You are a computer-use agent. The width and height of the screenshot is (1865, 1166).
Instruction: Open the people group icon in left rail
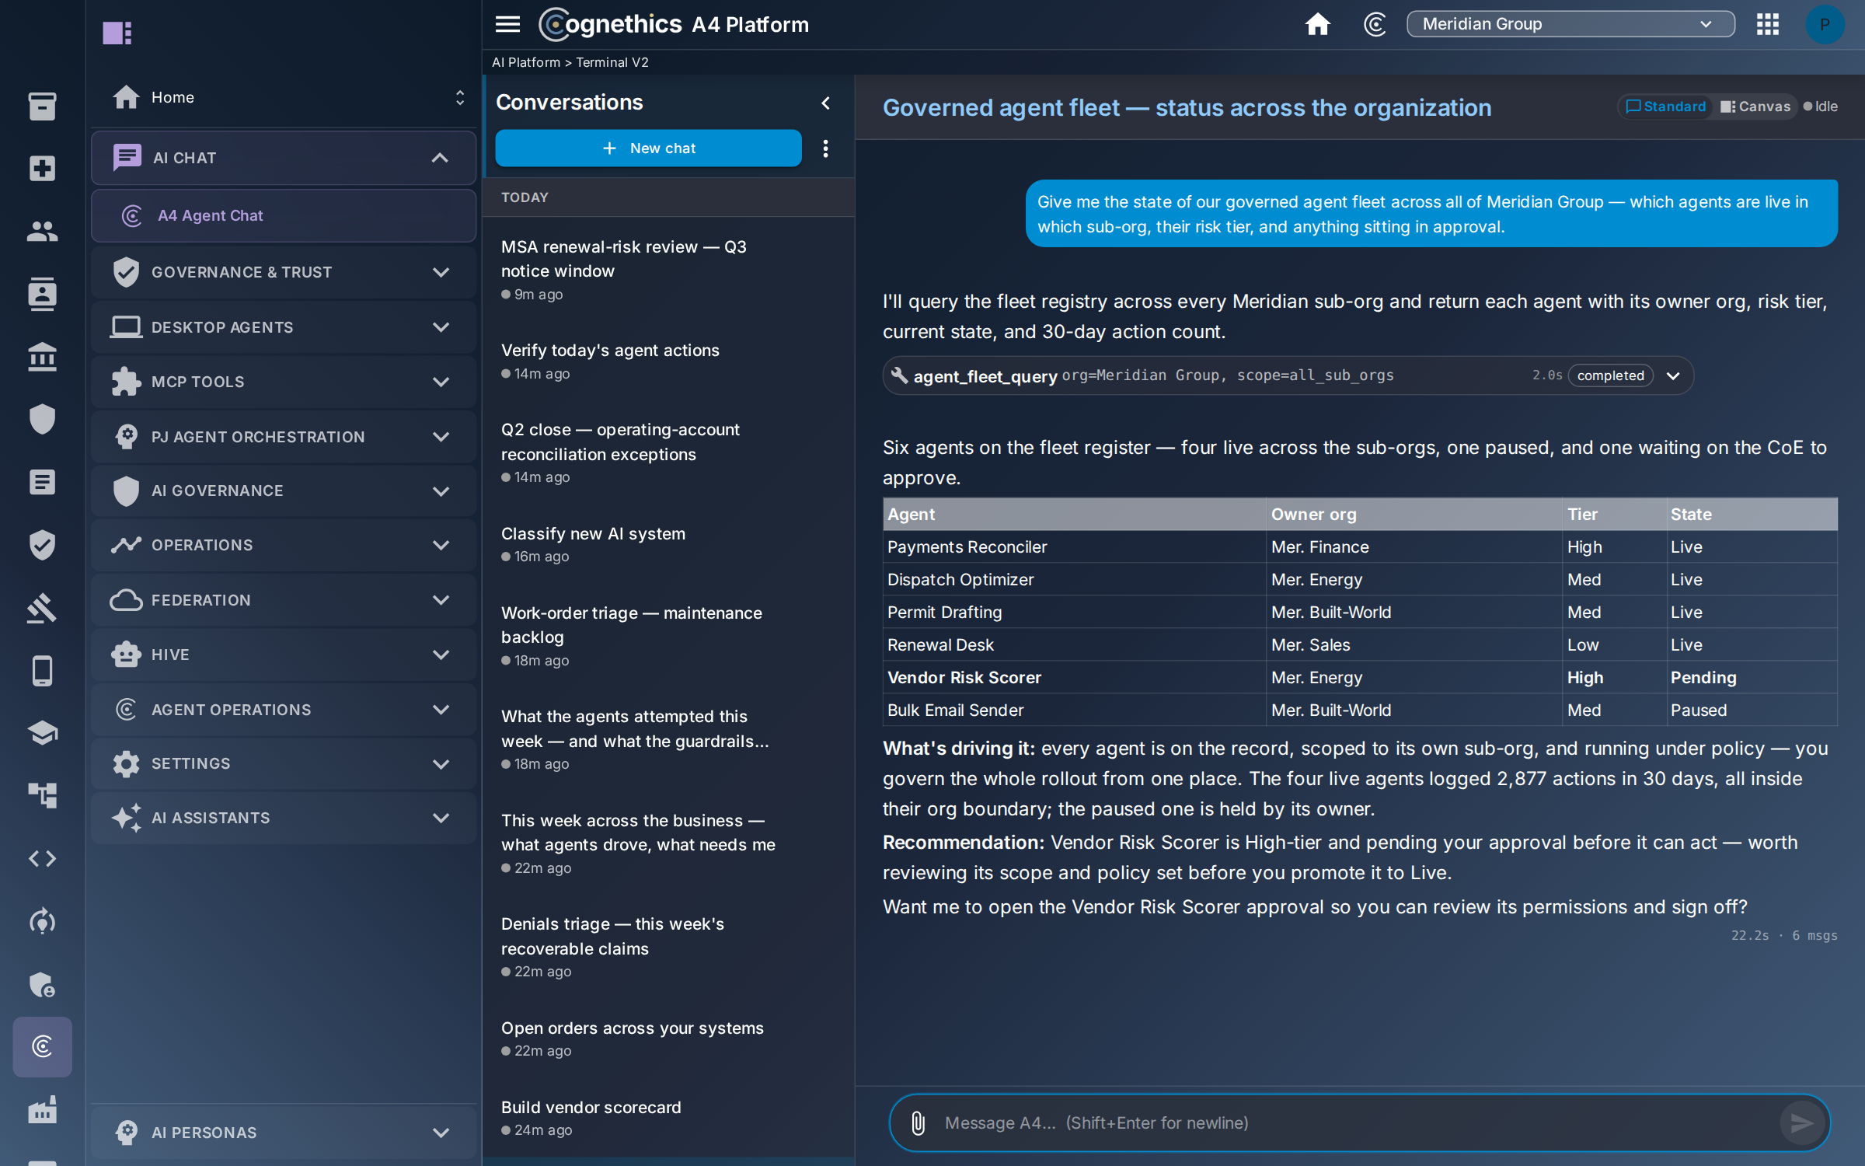tap(42, 231)
